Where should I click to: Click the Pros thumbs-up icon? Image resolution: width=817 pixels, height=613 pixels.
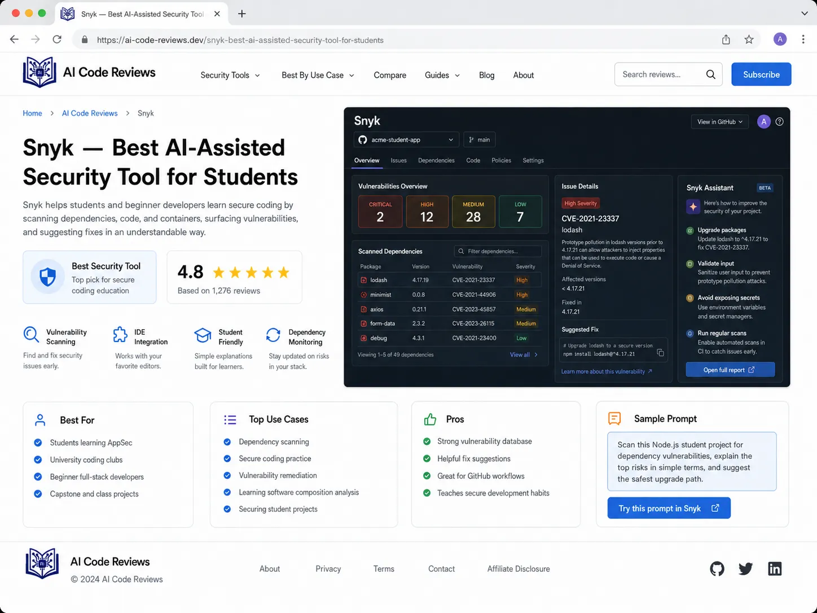430,419
